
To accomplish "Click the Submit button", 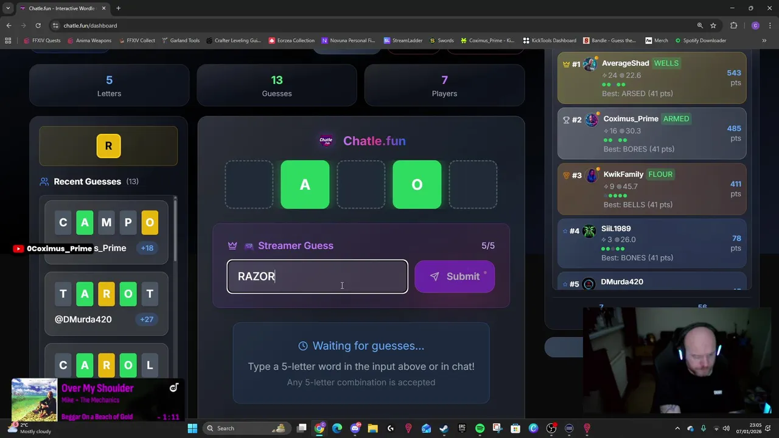I will [455, 276].
